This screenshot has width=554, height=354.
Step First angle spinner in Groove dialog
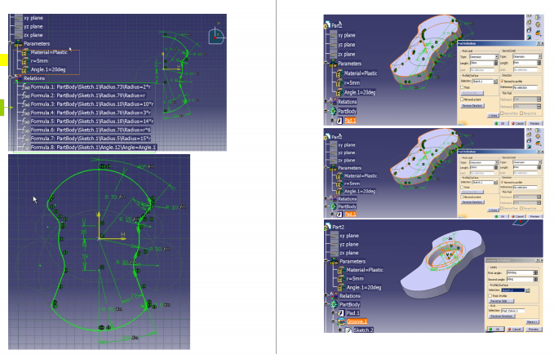click(x=535, y=272)
